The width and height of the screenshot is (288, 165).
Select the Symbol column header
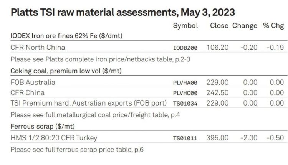(x=185, y=26)
